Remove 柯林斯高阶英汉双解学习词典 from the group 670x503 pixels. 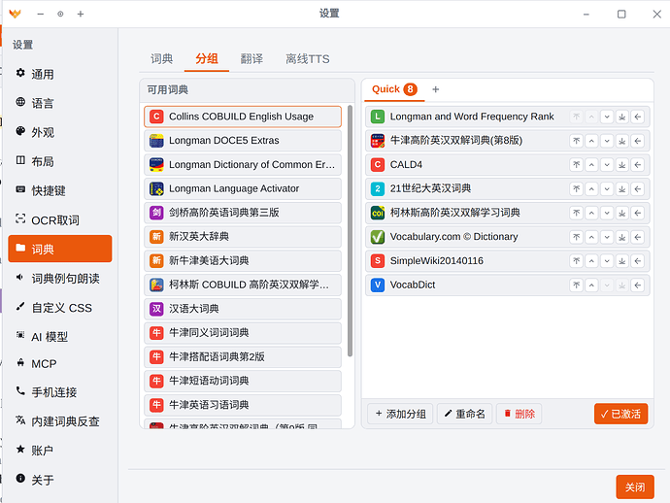pos(638,213)
